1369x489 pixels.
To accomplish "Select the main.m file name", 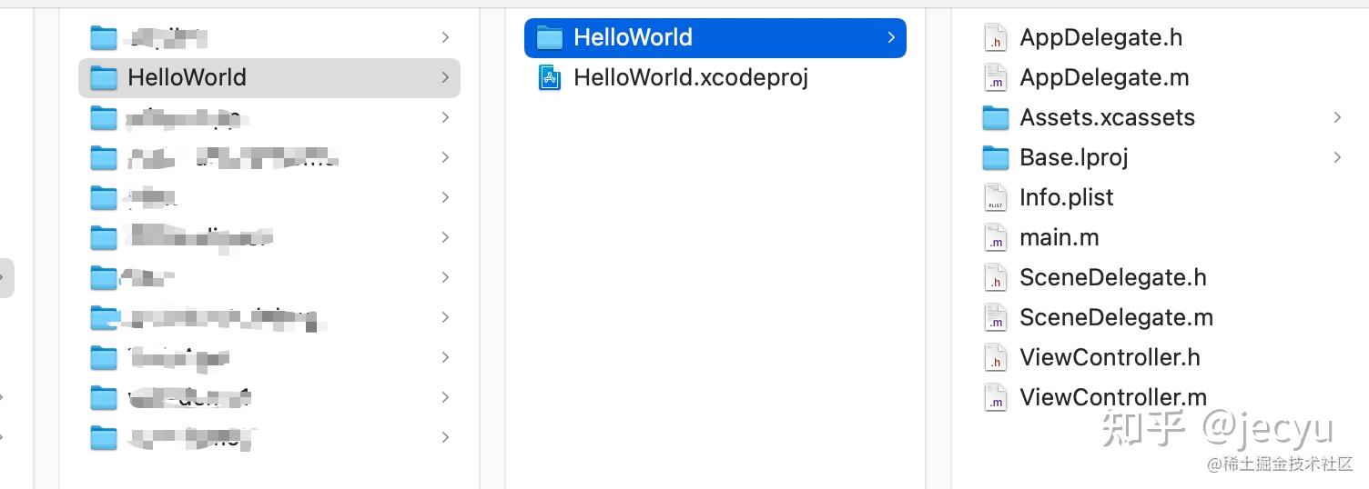I will 1060,237.
